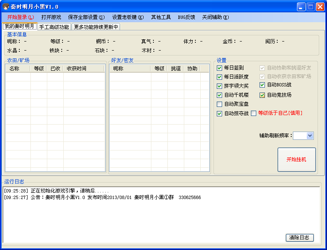
Task: Check the 等级低于自己 option
Action: [x=253, y=113]
